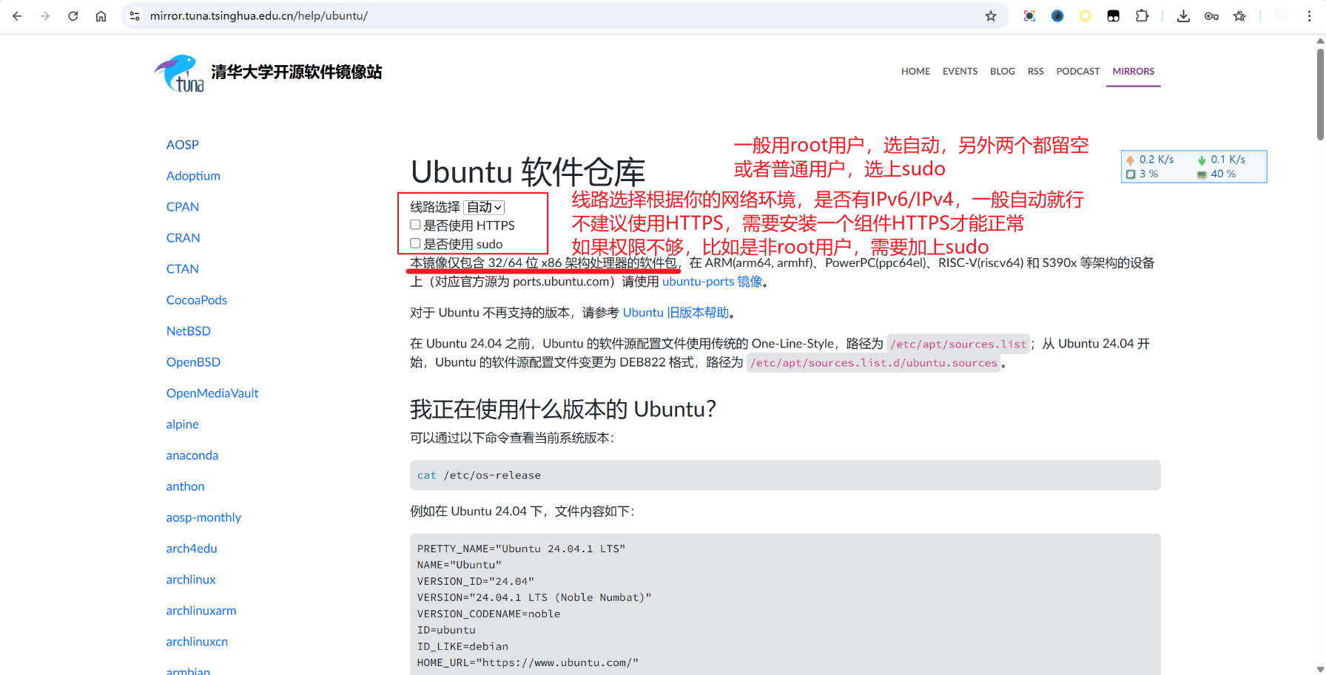Viewport: 1326px width, 675px height.
Task: Bookmark this page with the star icon
Action: (x=990, y=16)
